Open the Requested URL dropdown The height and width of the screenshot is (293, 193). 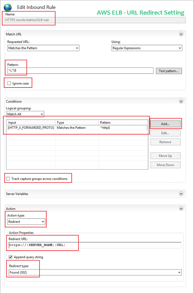(x=43, y=48)
